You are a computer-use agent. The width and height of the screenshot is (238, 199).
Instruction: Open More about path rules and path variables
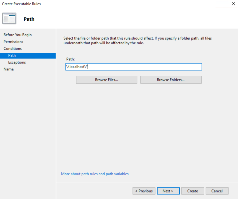[x=95, y=174]
